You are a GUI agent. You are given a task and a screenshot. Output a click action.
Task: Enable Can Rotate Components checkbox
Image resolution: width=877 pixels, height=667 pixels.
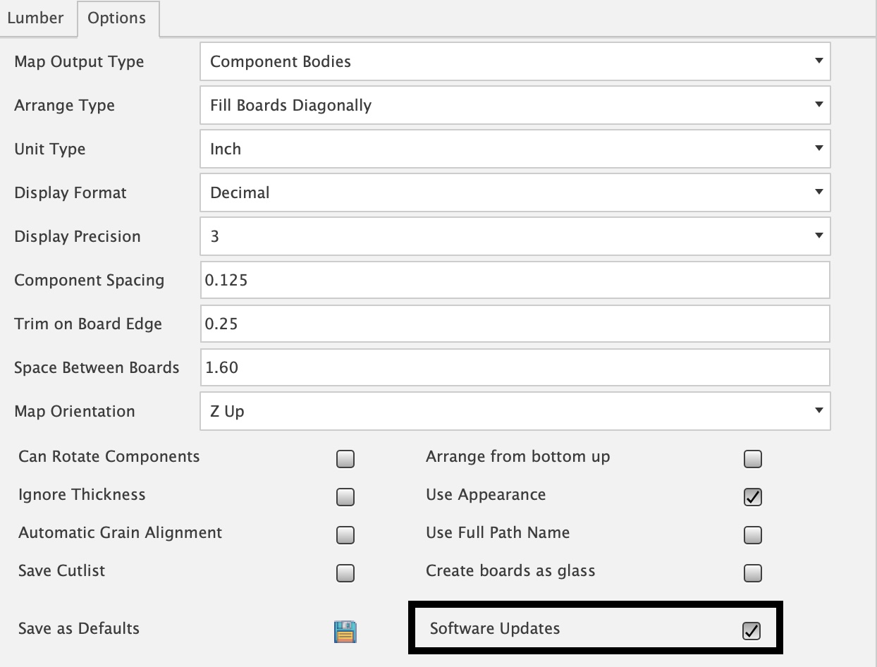click(345, 460)
